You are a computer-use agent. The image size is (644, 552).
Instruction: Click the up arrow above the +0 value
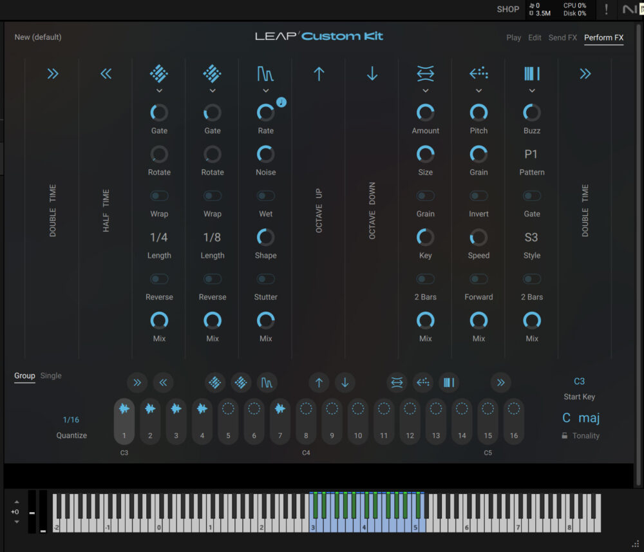coord(17,502)
